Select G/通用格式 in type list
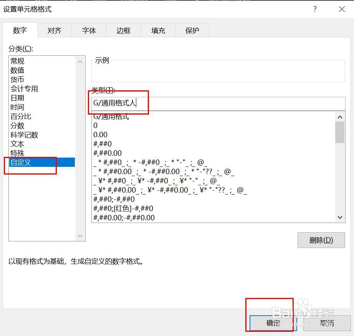This screenshot has height=336, width=354. point(213,116)
